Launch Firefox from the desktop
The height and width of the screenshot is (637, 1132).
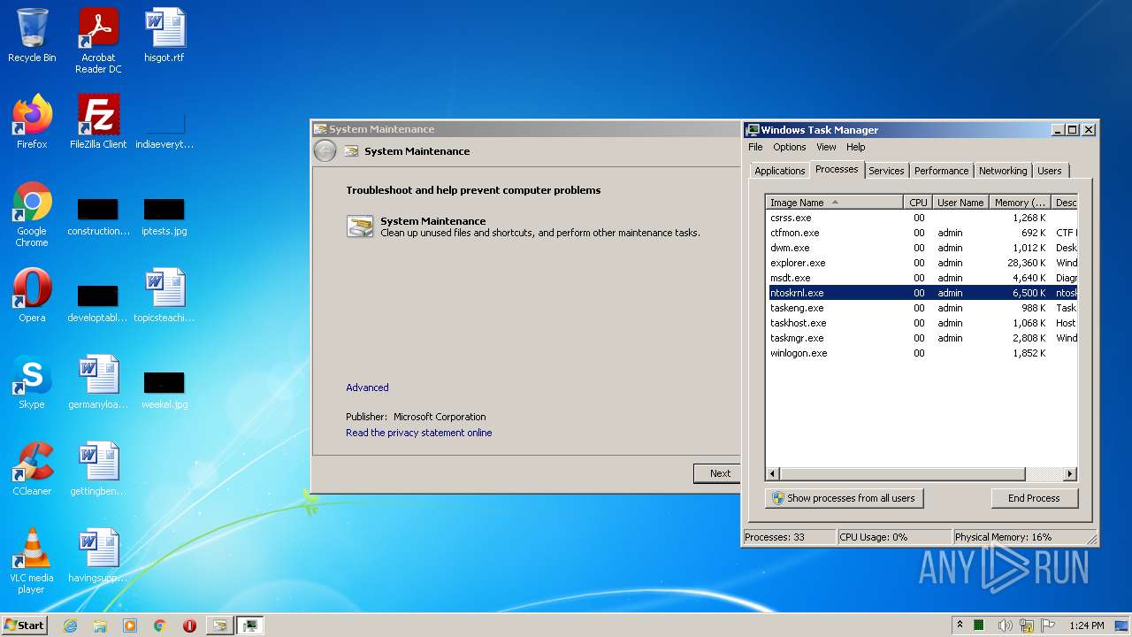(x=32, y=122)
